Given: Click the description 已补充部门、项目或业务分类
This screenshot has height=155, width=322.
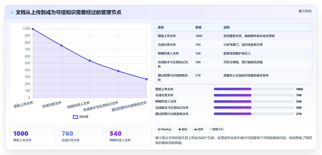Looking at the screenshot, I should coord(243,45).
